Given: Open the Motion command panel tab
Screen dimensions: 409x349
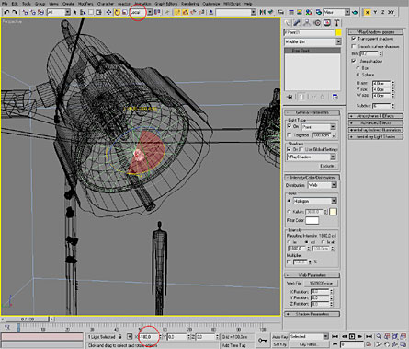Looking at the screenshot, I should click(317, 23).
